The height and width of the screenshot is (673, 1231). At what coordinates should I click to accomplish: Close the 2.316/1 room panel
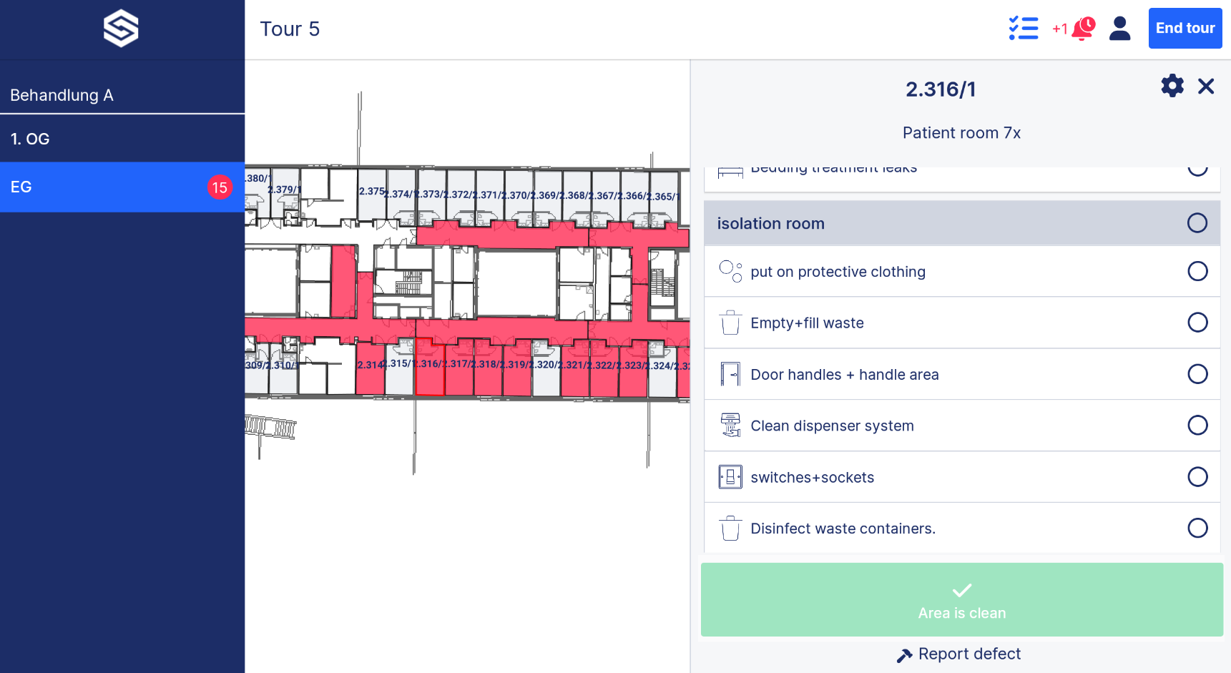1206,87
